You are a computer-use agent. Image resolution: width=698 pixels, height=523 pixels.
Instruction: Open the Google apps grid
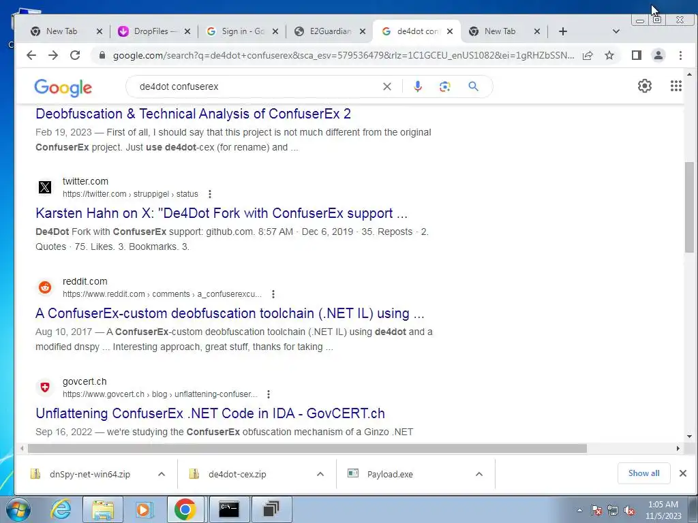click(x=676, y=86)
